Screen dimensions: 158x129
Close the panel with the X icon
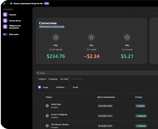4,4
